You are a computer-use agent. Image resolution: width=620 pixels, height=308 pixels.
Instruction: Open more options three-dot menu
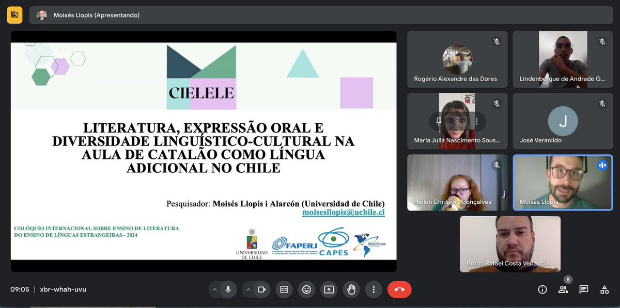[374, 289]
